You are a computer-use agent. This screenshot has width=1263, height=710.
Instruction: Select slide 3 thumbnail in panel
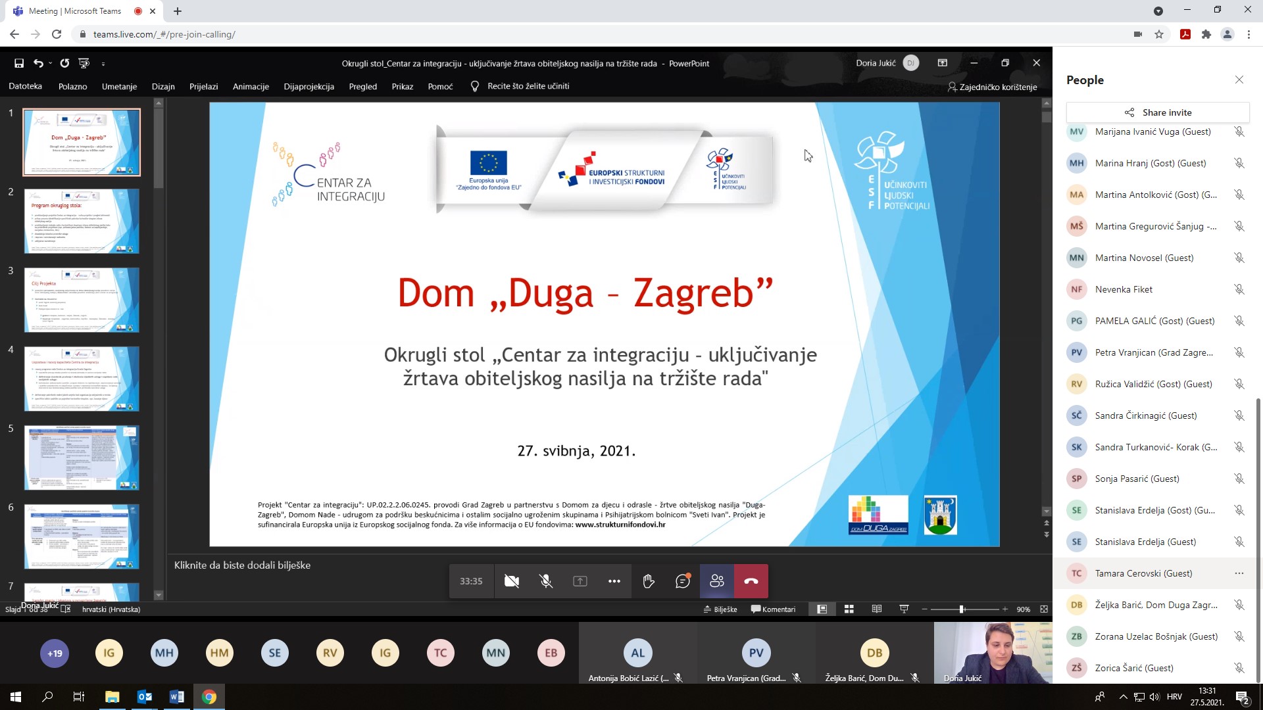tap(82, 300)
